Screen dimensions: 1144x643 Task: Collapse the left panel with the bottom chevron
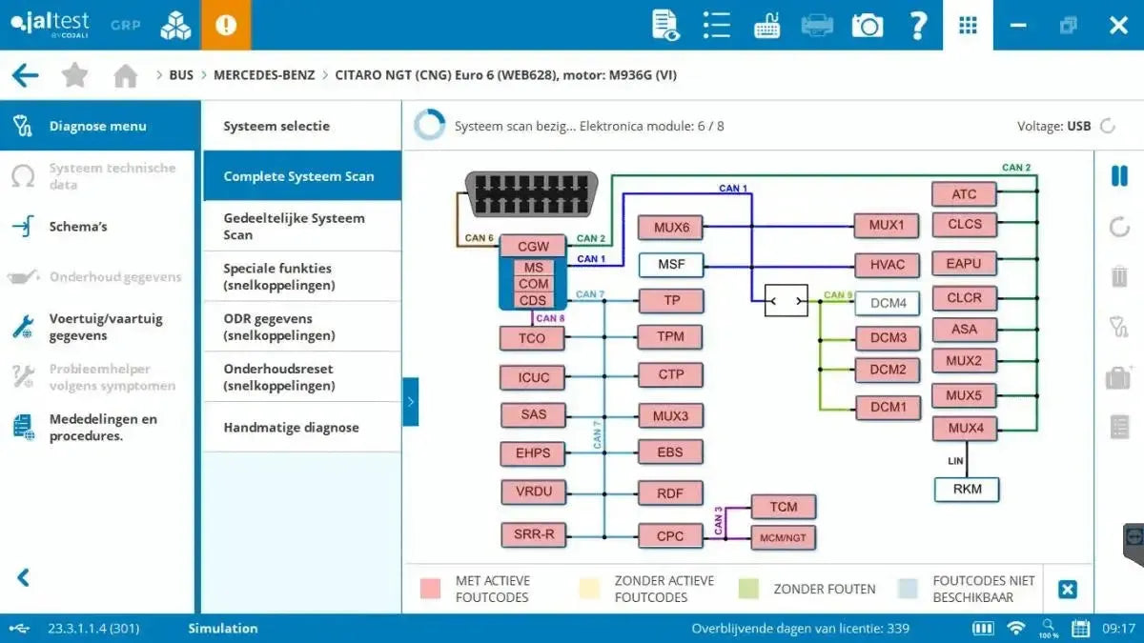coord(21,576)
